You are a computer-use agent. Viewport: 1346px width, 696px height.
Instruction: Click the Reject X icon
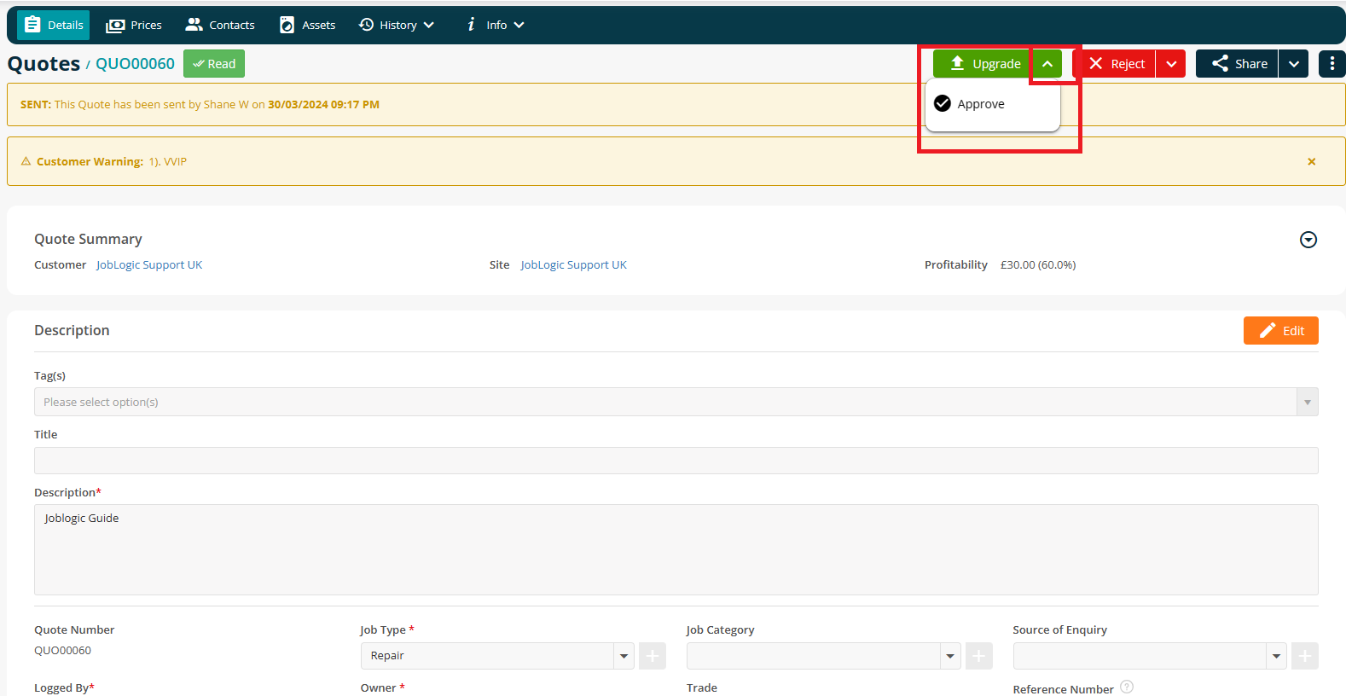tap(1096, 64)
